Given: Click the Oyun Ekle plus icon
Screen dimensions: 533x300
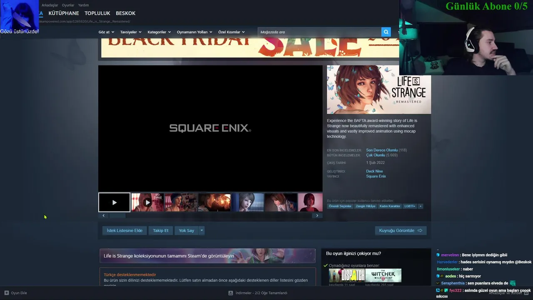Looking at the screenshot, I should (x=6, y=293).
